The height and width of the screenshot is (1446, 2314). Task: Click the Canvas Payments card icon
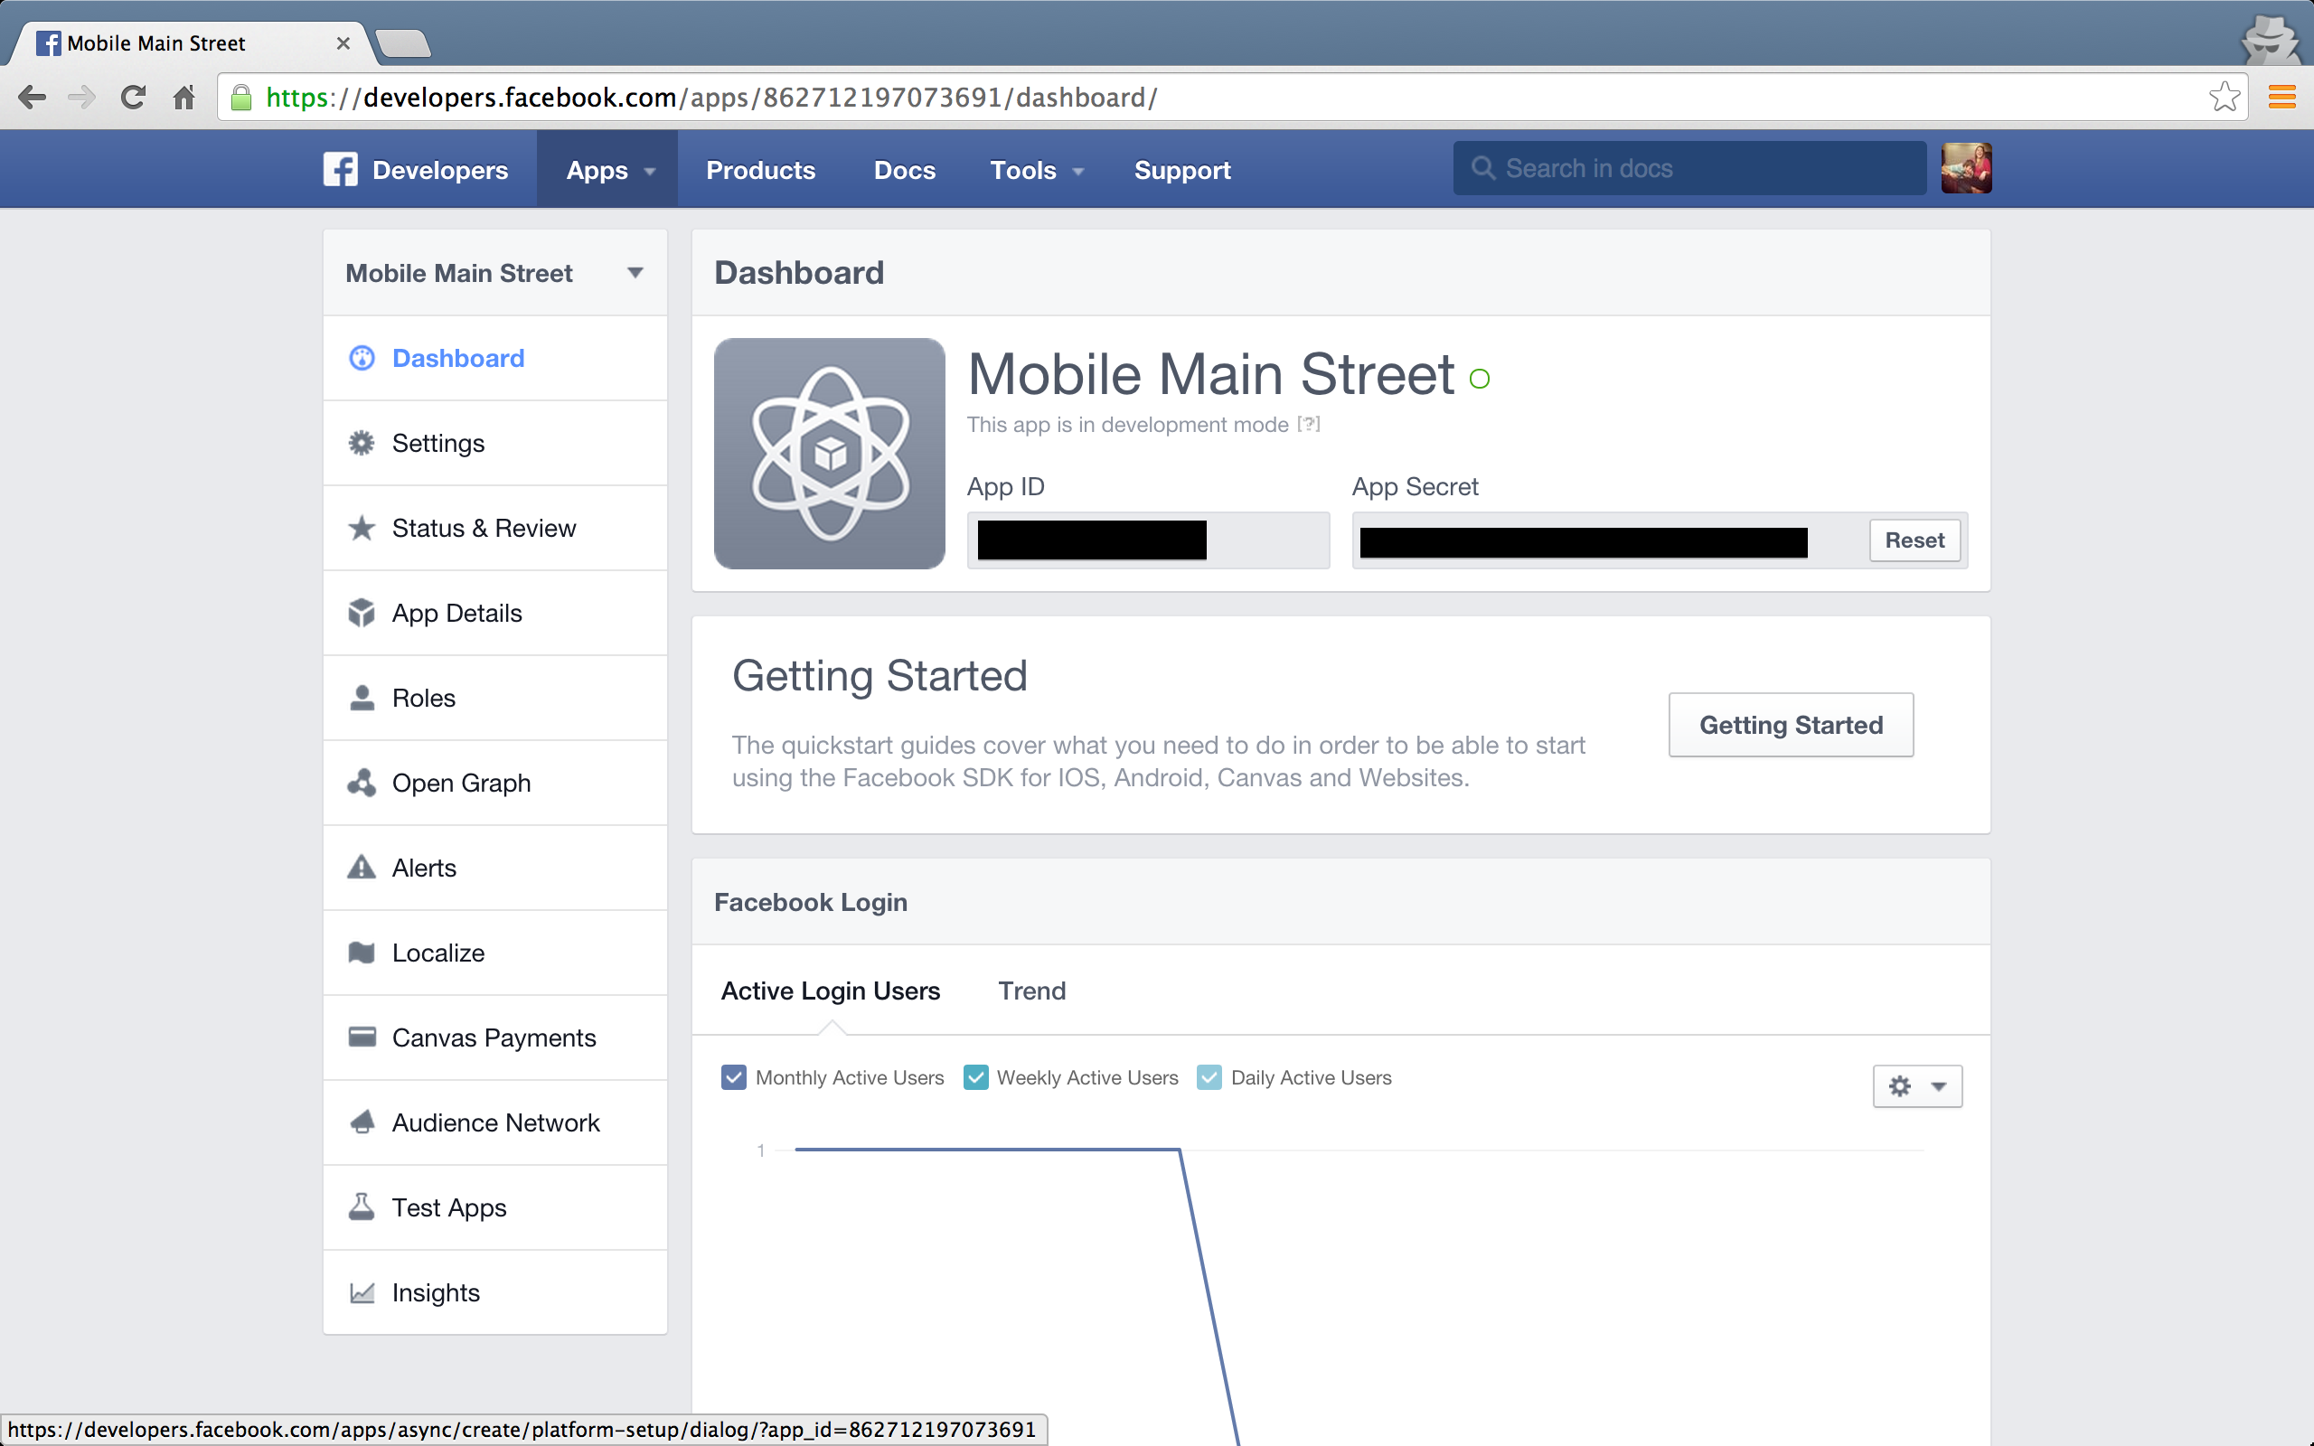362,1037
